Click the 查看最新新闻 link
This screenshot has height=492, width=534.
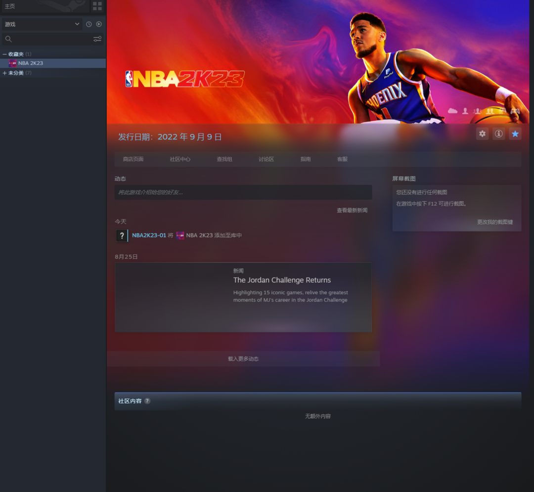click(352, 210)
